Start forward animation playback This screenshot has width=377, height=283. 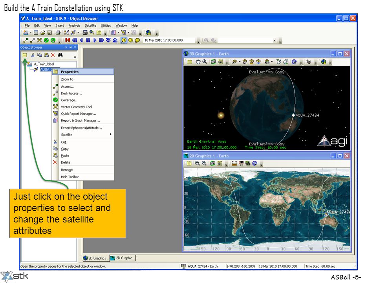click(x=95, y=40)
